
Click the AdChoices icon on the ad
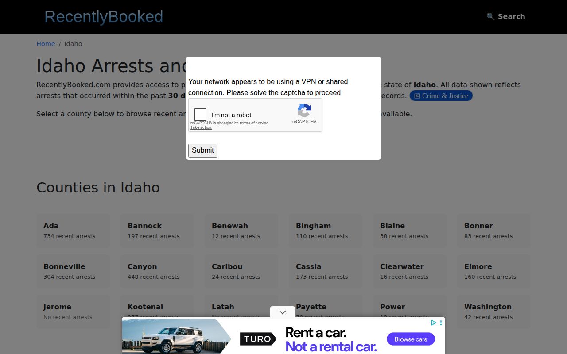(x=434, y=323)
